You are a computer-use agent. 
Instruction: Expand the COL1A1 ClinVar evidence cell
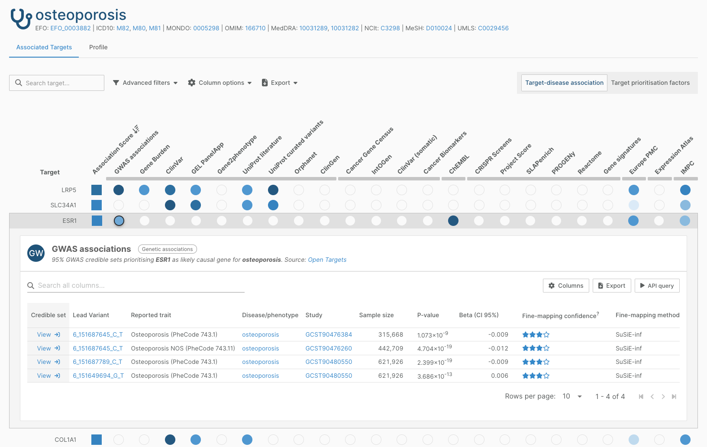170,440
